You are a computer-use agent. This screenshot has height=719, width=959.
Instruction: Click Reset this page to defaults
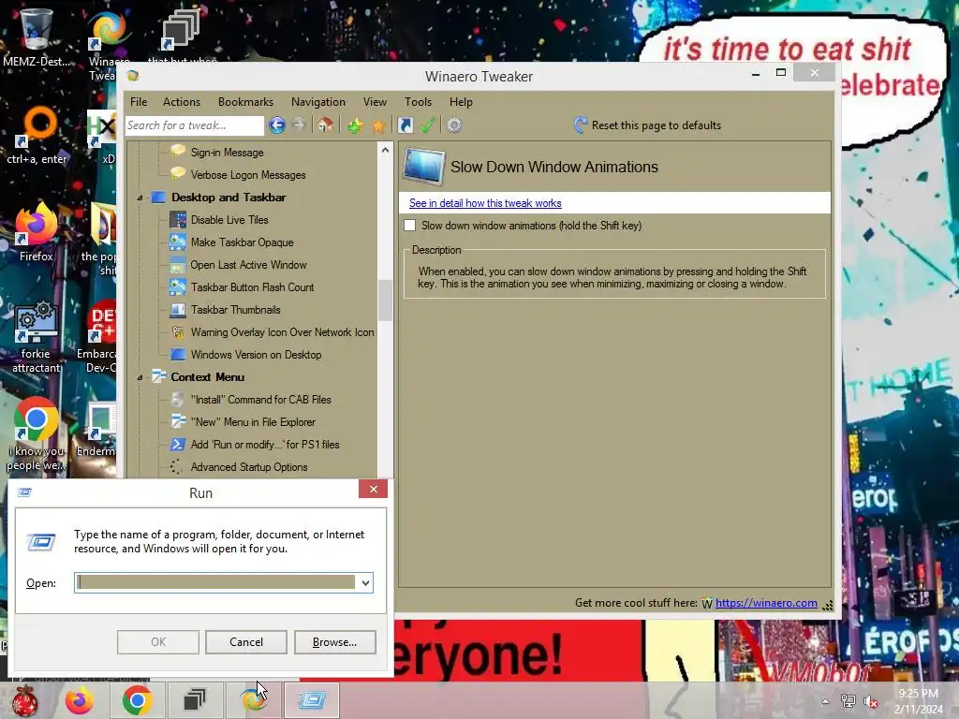pos(657,125)
